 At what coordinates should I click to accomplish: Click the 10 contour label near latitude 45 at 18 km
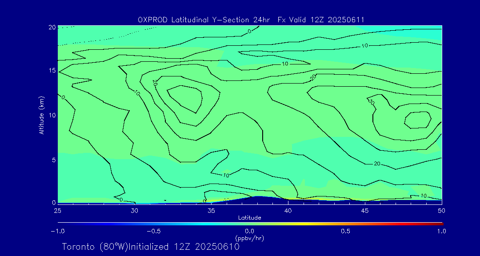point(364,46)
